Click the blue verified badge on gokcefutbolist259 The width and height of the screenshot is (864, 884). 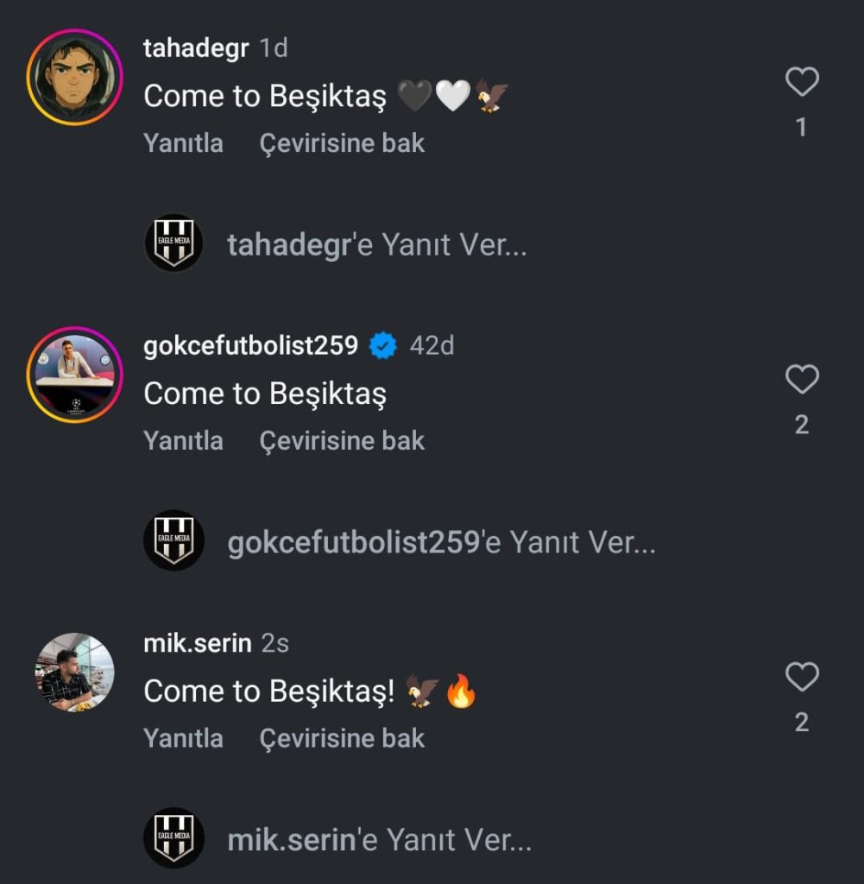point(383,345)
